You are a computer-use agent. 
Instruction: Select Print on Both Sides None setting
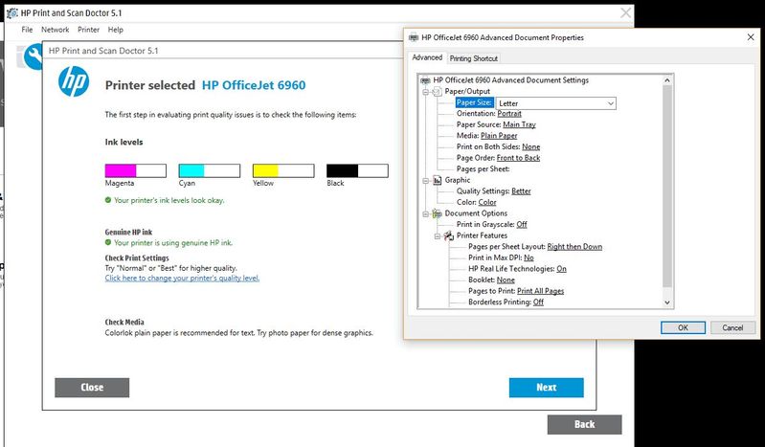(x=498, y=146)
